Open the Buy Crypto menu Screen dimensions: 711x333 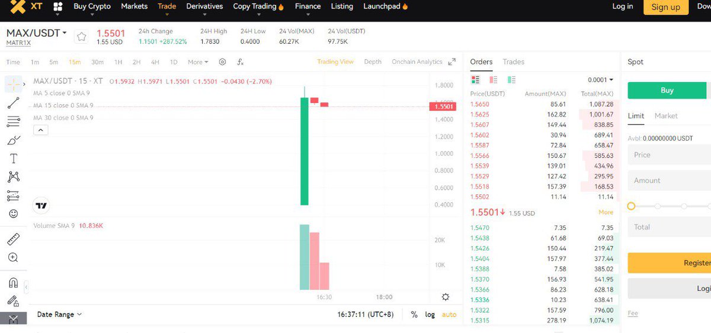coord(92,7)
